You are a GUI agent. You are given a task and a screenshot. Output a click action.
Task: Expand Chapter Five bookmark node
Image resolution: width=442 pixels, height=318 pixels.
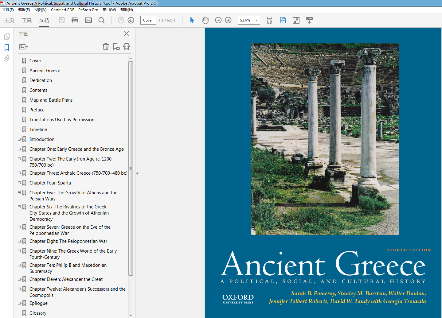click(x=19, y=193)
